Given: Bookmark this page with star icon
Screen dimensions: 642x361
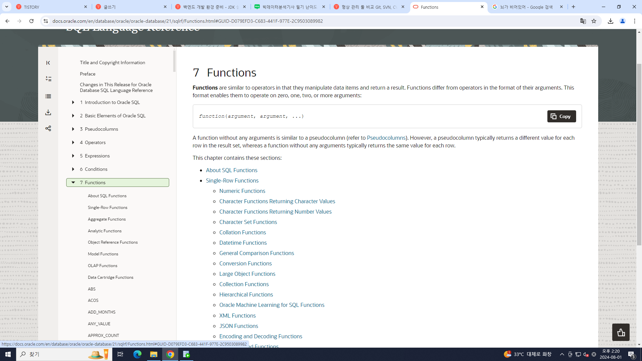Looking at the screenshot, I should [x=594, y=21].
